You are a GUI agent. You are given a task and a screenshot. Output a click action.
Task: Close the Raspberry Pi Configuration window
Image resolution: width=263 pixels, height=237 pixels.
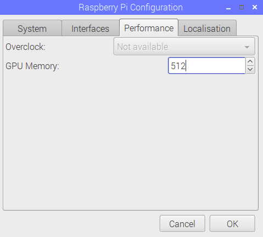255,7
